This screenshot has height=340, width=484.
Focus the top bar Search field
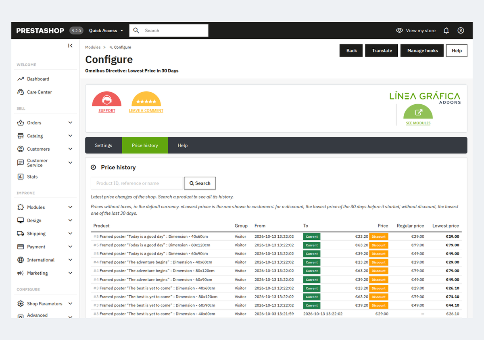(169, 31)
